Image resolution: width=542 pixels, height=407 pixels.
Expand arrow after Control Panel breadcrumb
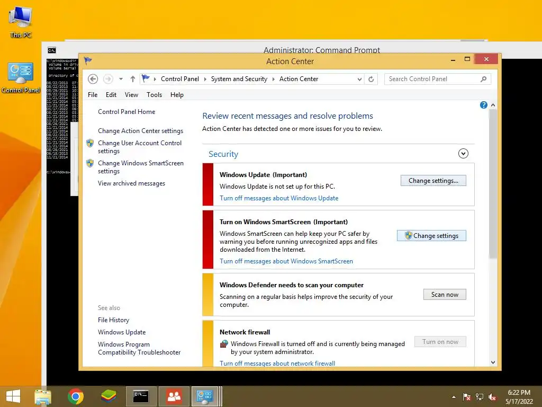point(205,79)
